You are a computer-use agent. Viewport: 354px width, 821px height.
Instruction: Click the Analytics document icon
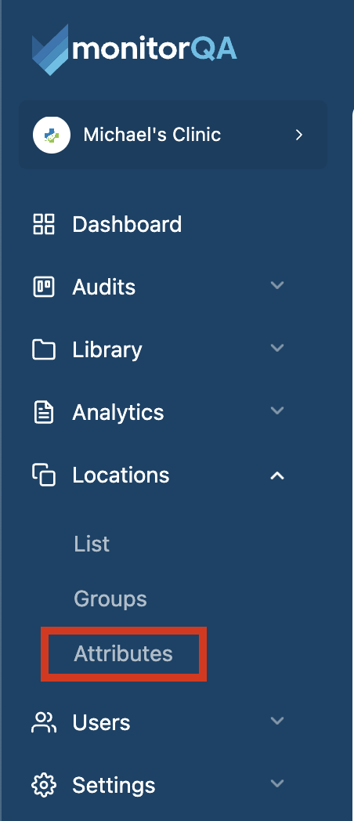[44, 412]
